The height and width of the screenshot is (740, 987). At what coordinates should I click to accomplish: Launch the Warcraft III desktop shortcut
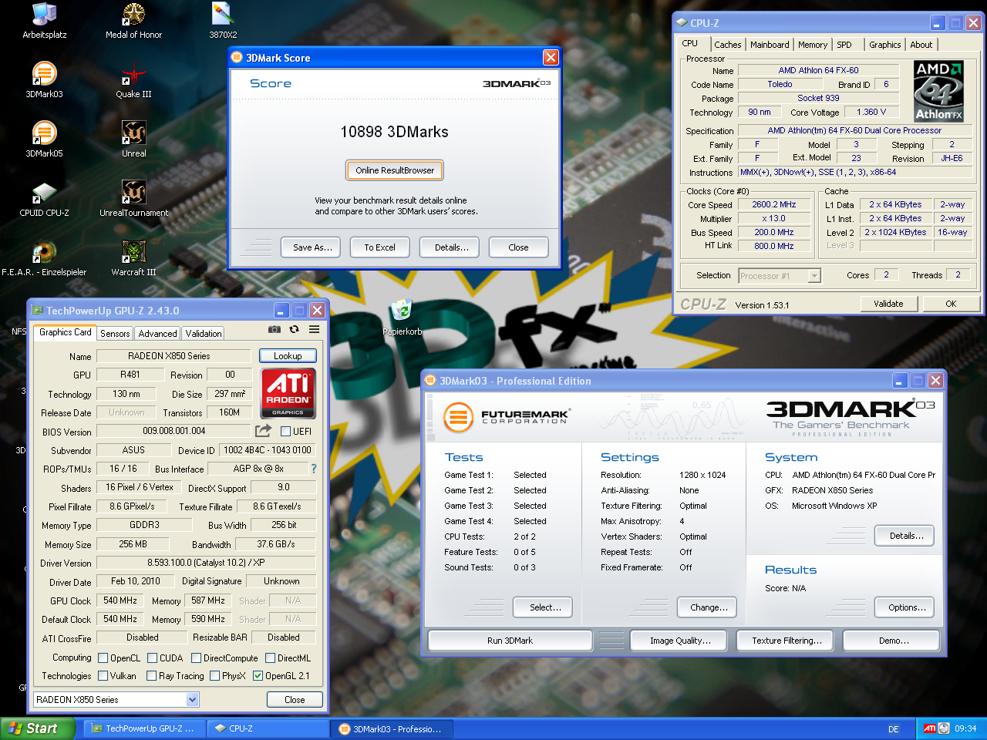click(133, 258)
